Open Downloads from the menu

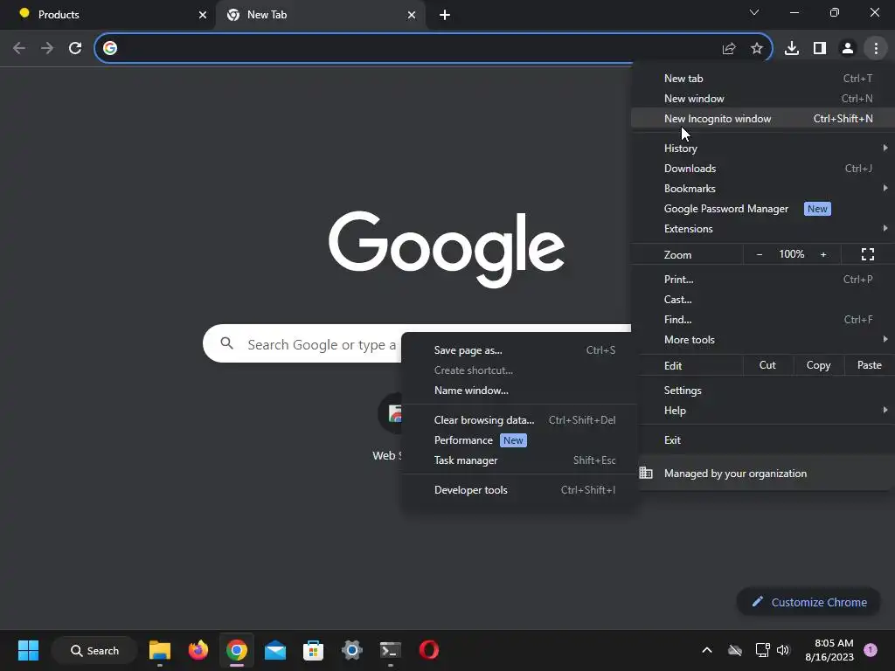[x=762, y=169]
